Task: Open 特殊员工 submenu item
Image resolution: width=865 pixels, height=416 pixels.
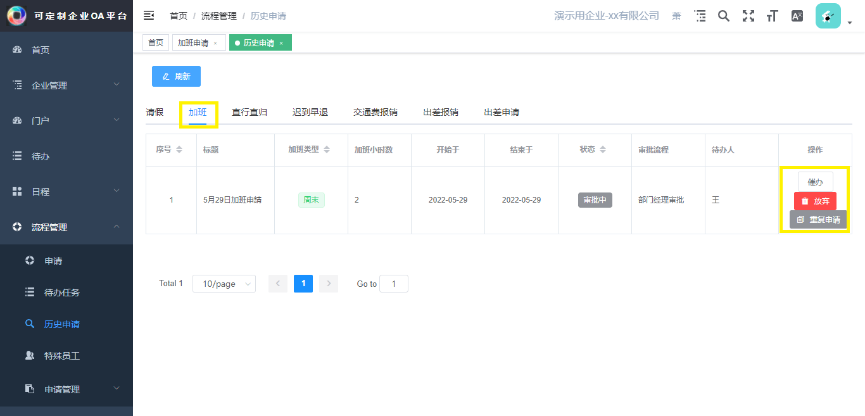Action: coord(66,356)
